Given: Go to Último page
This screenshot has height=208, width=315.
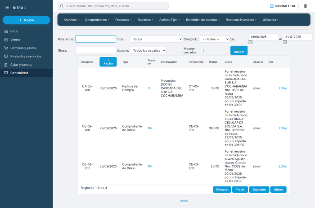Looking at the screenshot, I should click(x=278, y=190).
